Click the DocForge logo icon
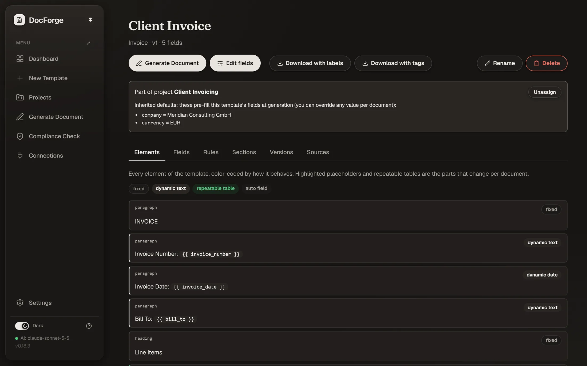 (x=19, y=20)
